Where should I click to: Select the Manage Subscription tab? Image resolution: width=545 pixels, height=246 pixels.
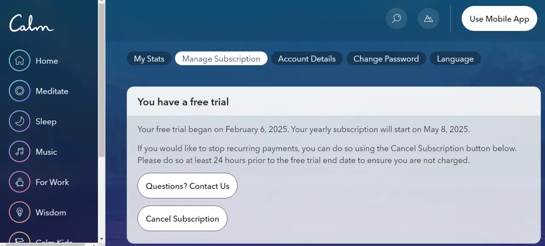(x=221, y=59)
